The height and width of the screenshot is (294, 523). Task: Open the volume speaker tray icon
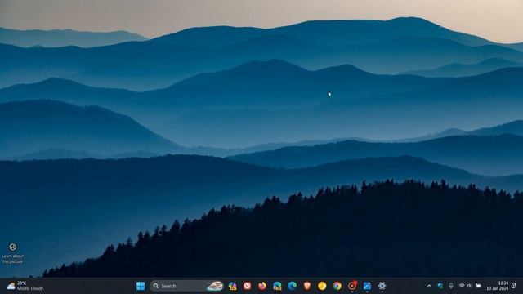click(469, 286)
